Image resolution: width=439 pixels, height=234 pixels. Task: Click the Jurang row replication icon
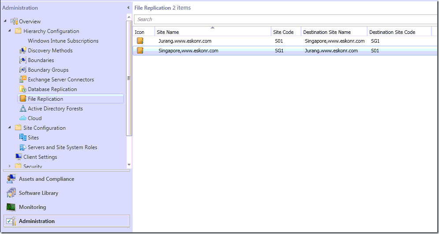click(x=140, y=41)
